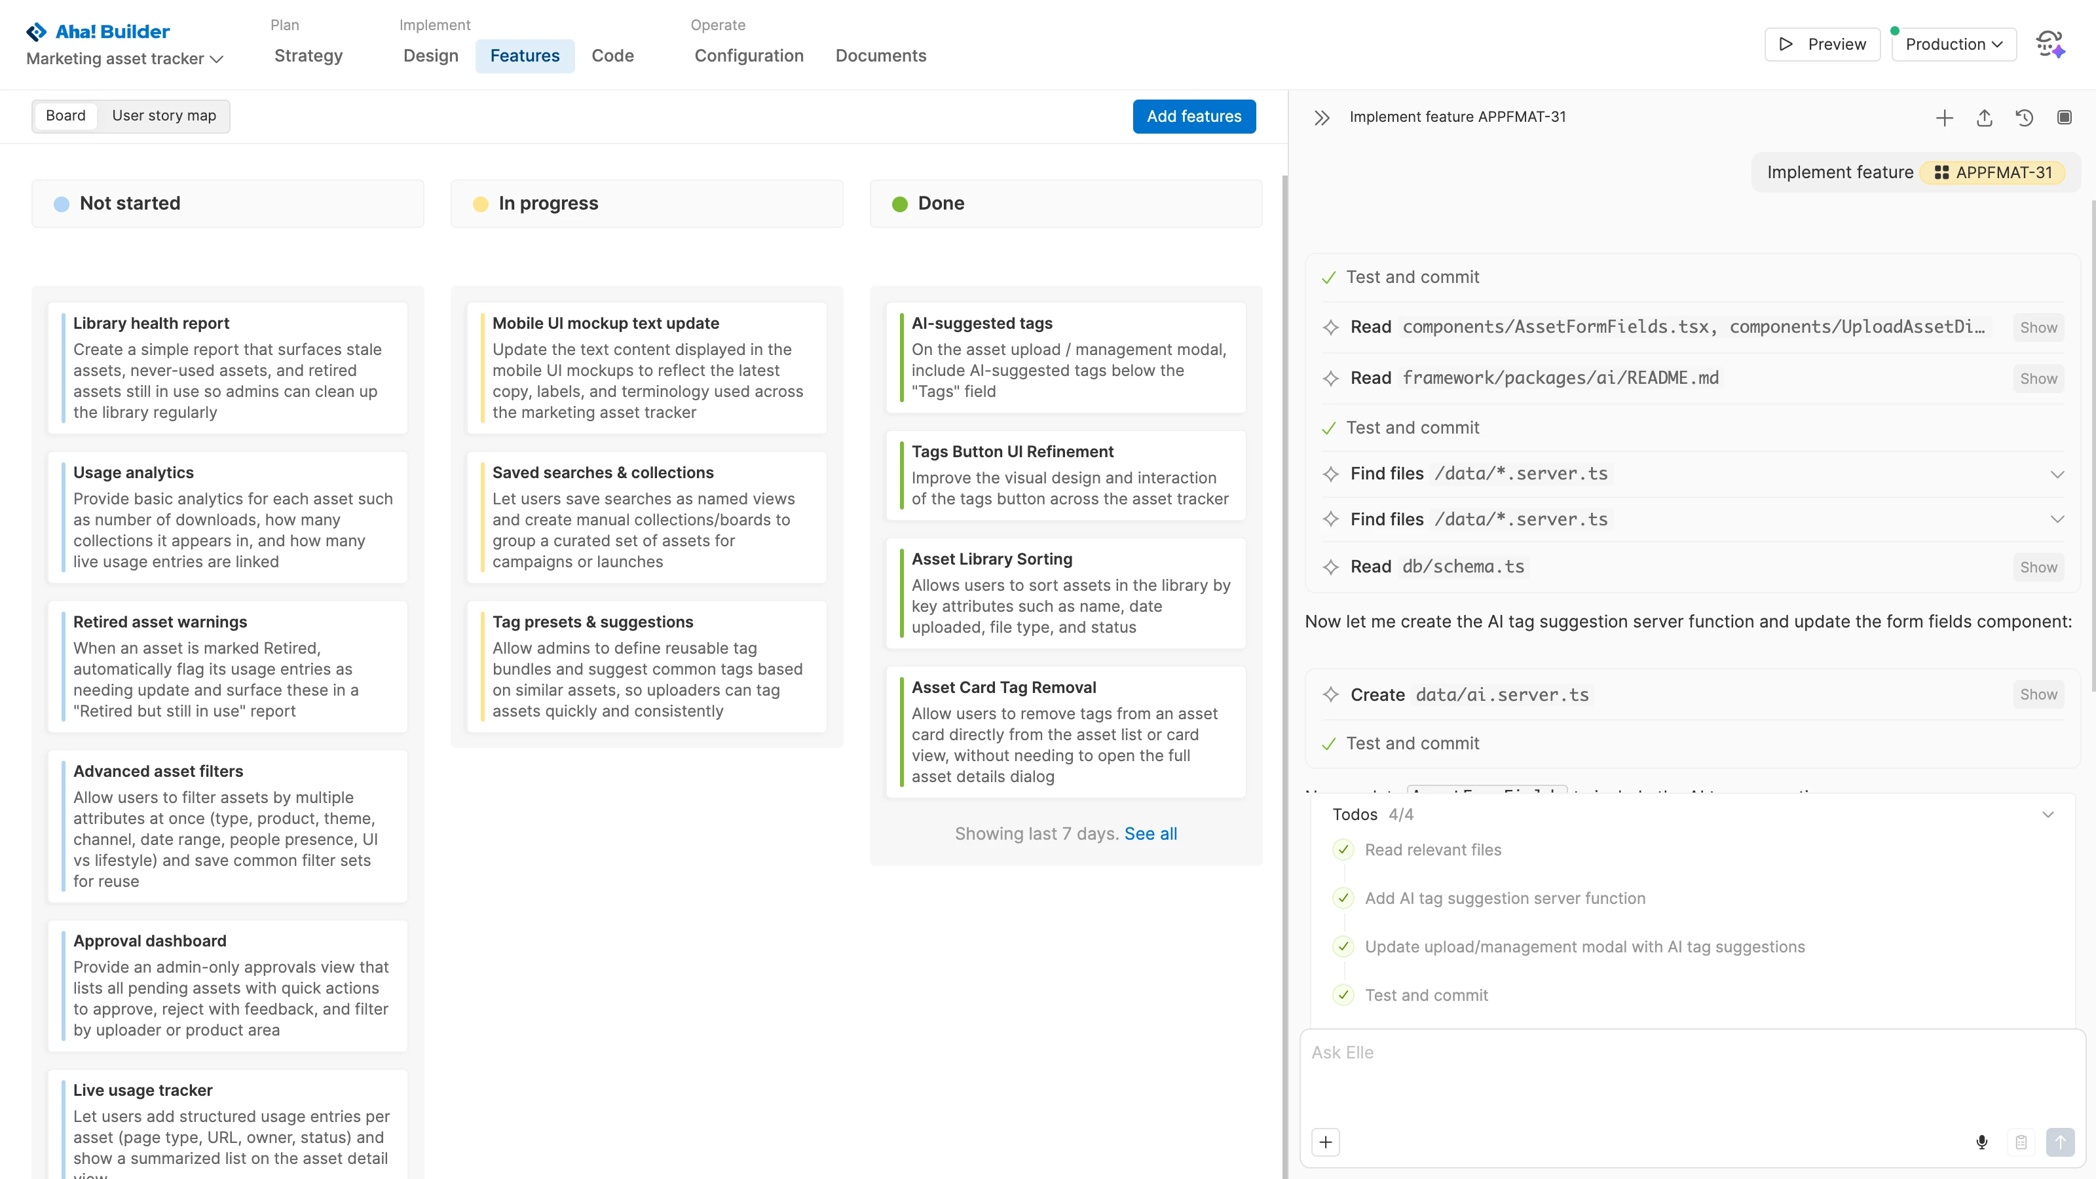Screen dimensions: 2096x1179
Task: Click the microphone icon in Ask Elle box
Action: point(1981,1142)
